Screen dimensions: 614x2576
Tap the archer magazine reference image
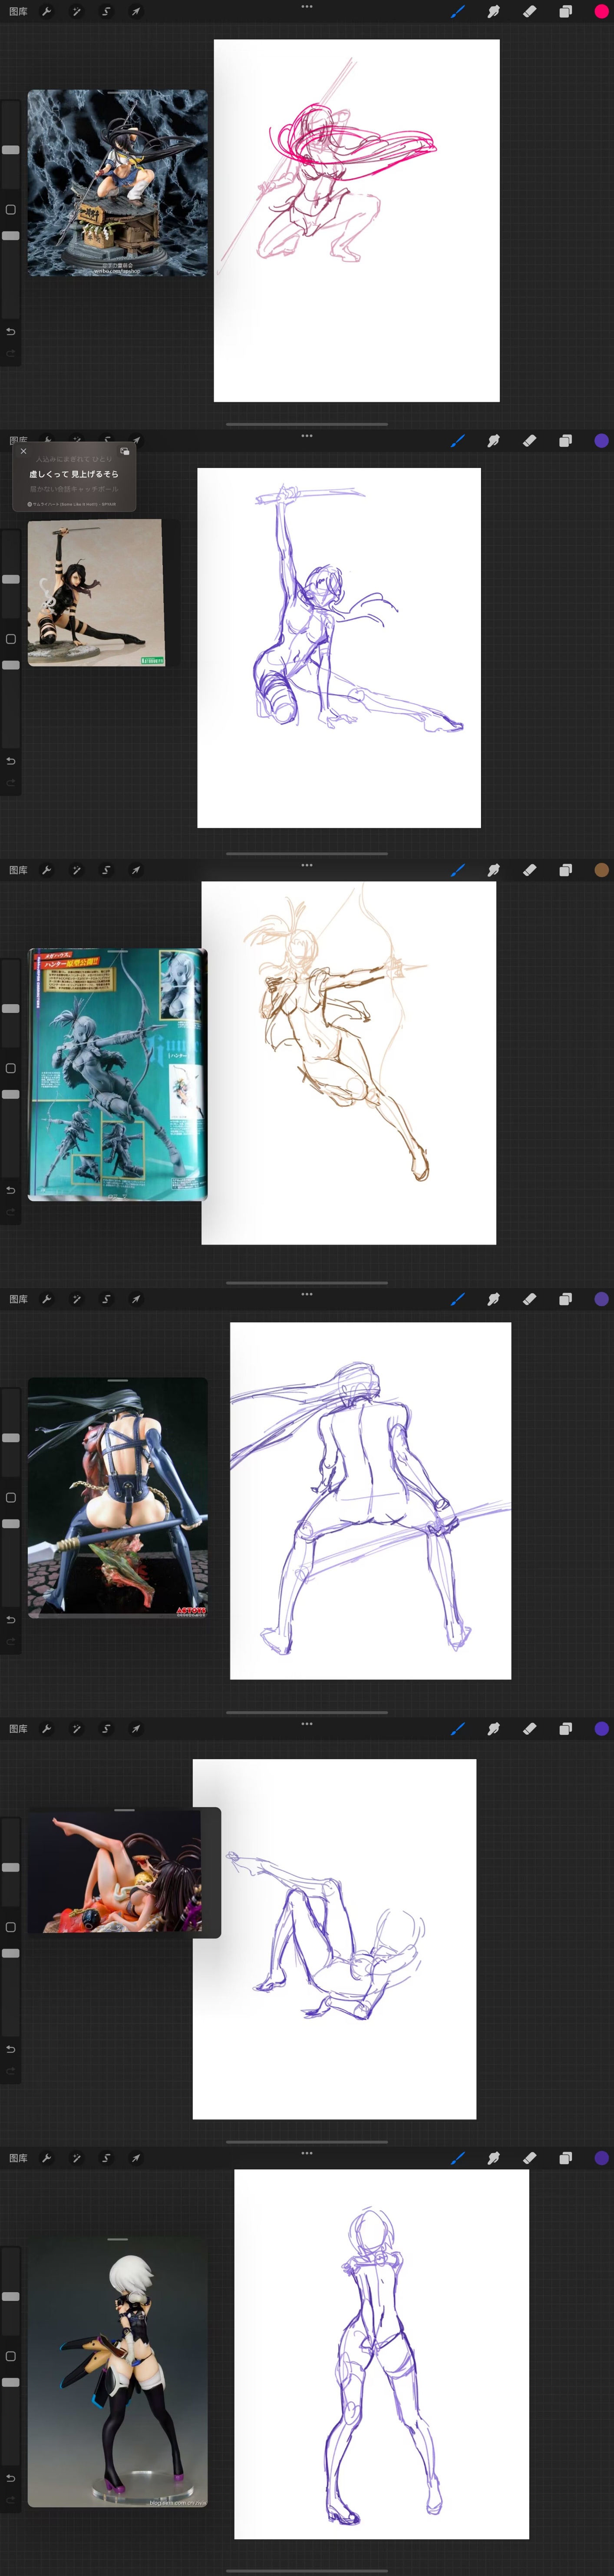[x=117, y=1073]
